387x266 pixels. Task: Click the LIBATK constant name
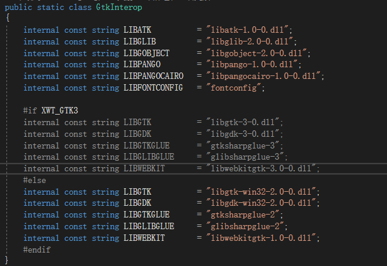point(137,30)
